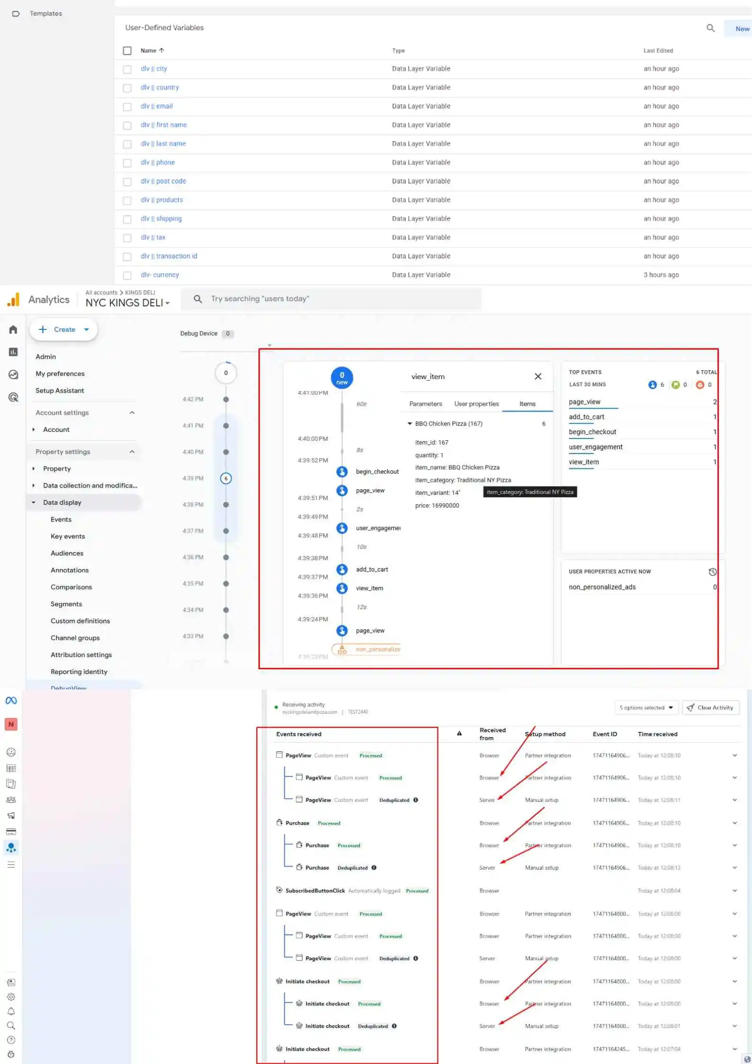Collapse the Account settings section
This screenshot has width=752, height=1064.
(132, 412)
